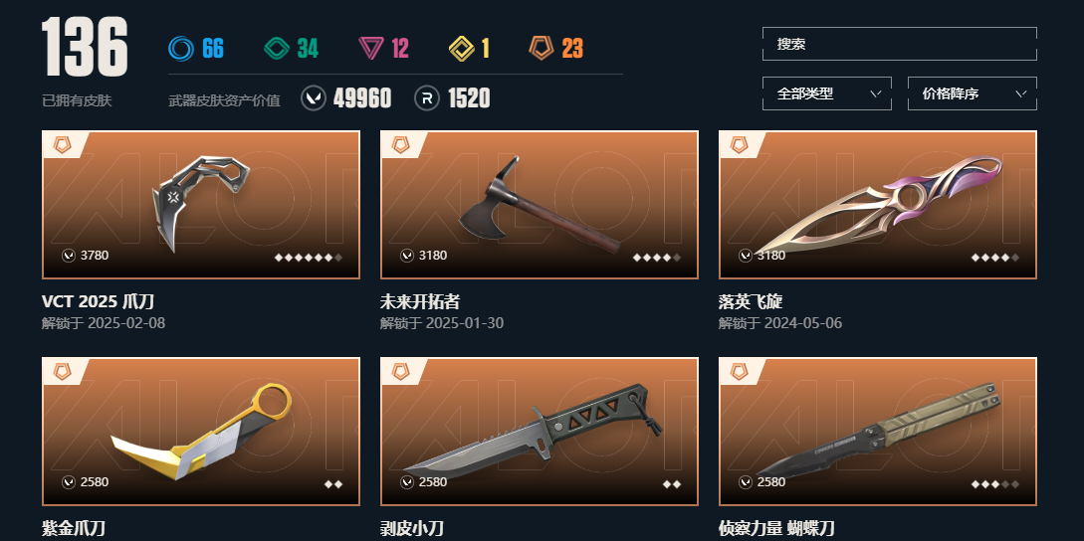Open the 价格降序 sort order dropdown
The width and height of the screenshot is (1084, 541).
coord(972,93)
